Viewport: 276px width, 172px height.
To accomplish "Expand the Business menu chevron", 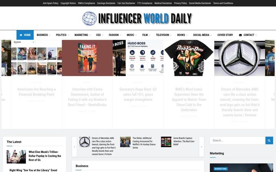I will click(49, 35).
